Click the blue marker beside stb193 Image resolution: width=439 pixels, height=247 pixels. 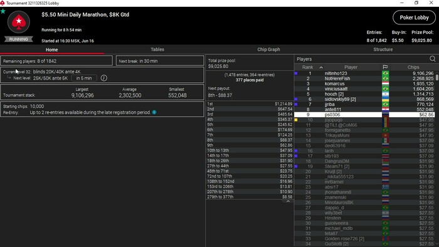296,156
